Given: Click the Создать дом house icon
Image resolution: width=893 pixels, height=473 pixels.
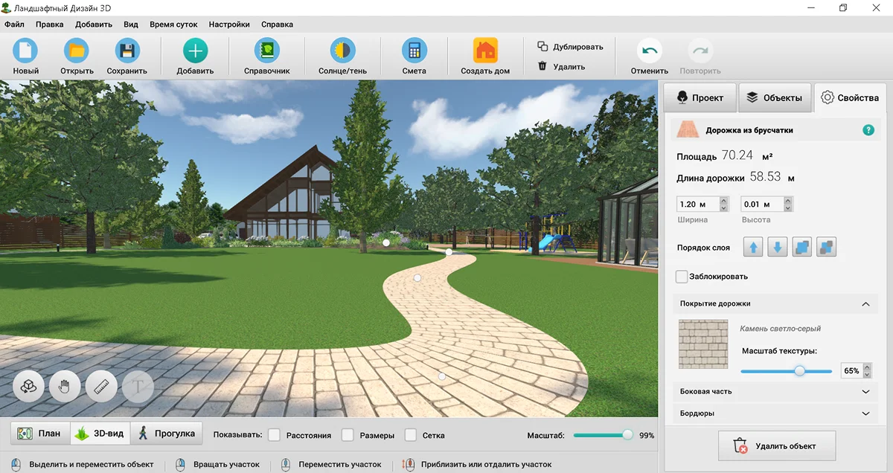Looking at the screenshot, I should click(485, 51).
